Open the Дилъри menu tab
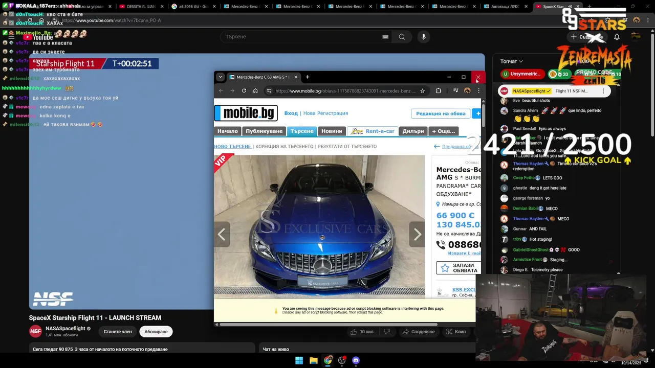655x368 pixels. [413, 131]
